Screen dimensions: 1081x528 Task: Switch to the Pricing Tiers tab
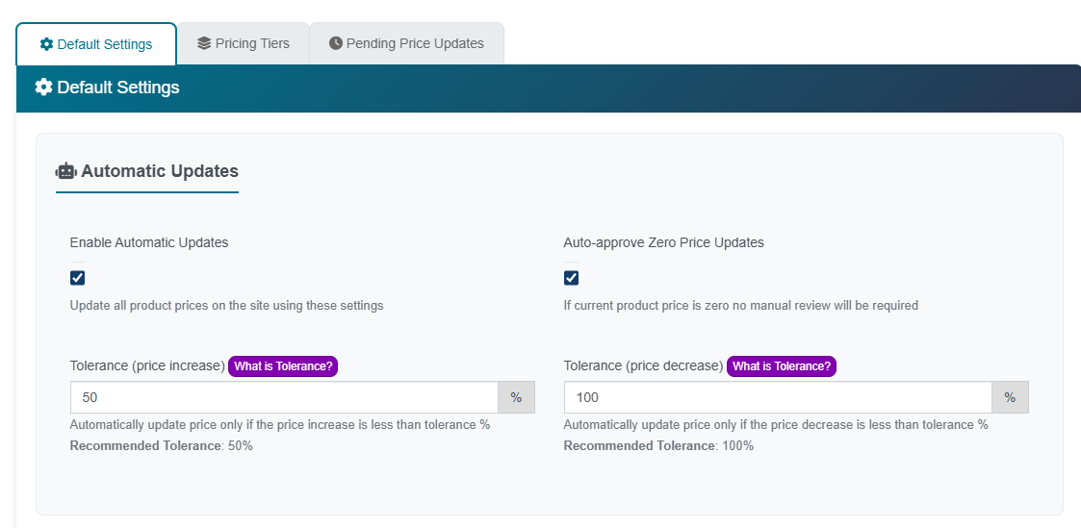pos(244,43)
